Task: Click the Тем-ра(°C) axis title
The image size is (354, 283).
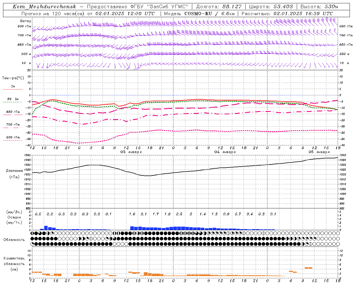Action: point(13,78)
